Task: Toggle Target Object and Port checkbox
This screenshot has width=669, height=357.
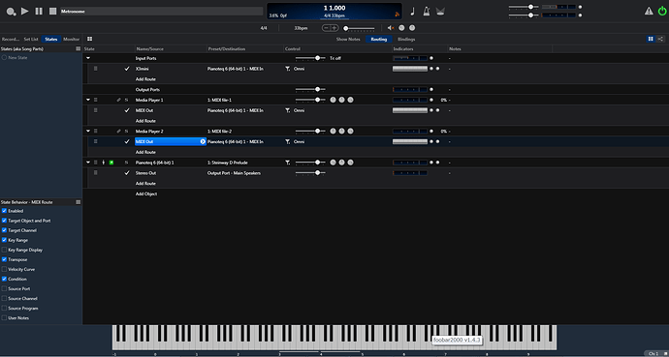Action: 4,221
